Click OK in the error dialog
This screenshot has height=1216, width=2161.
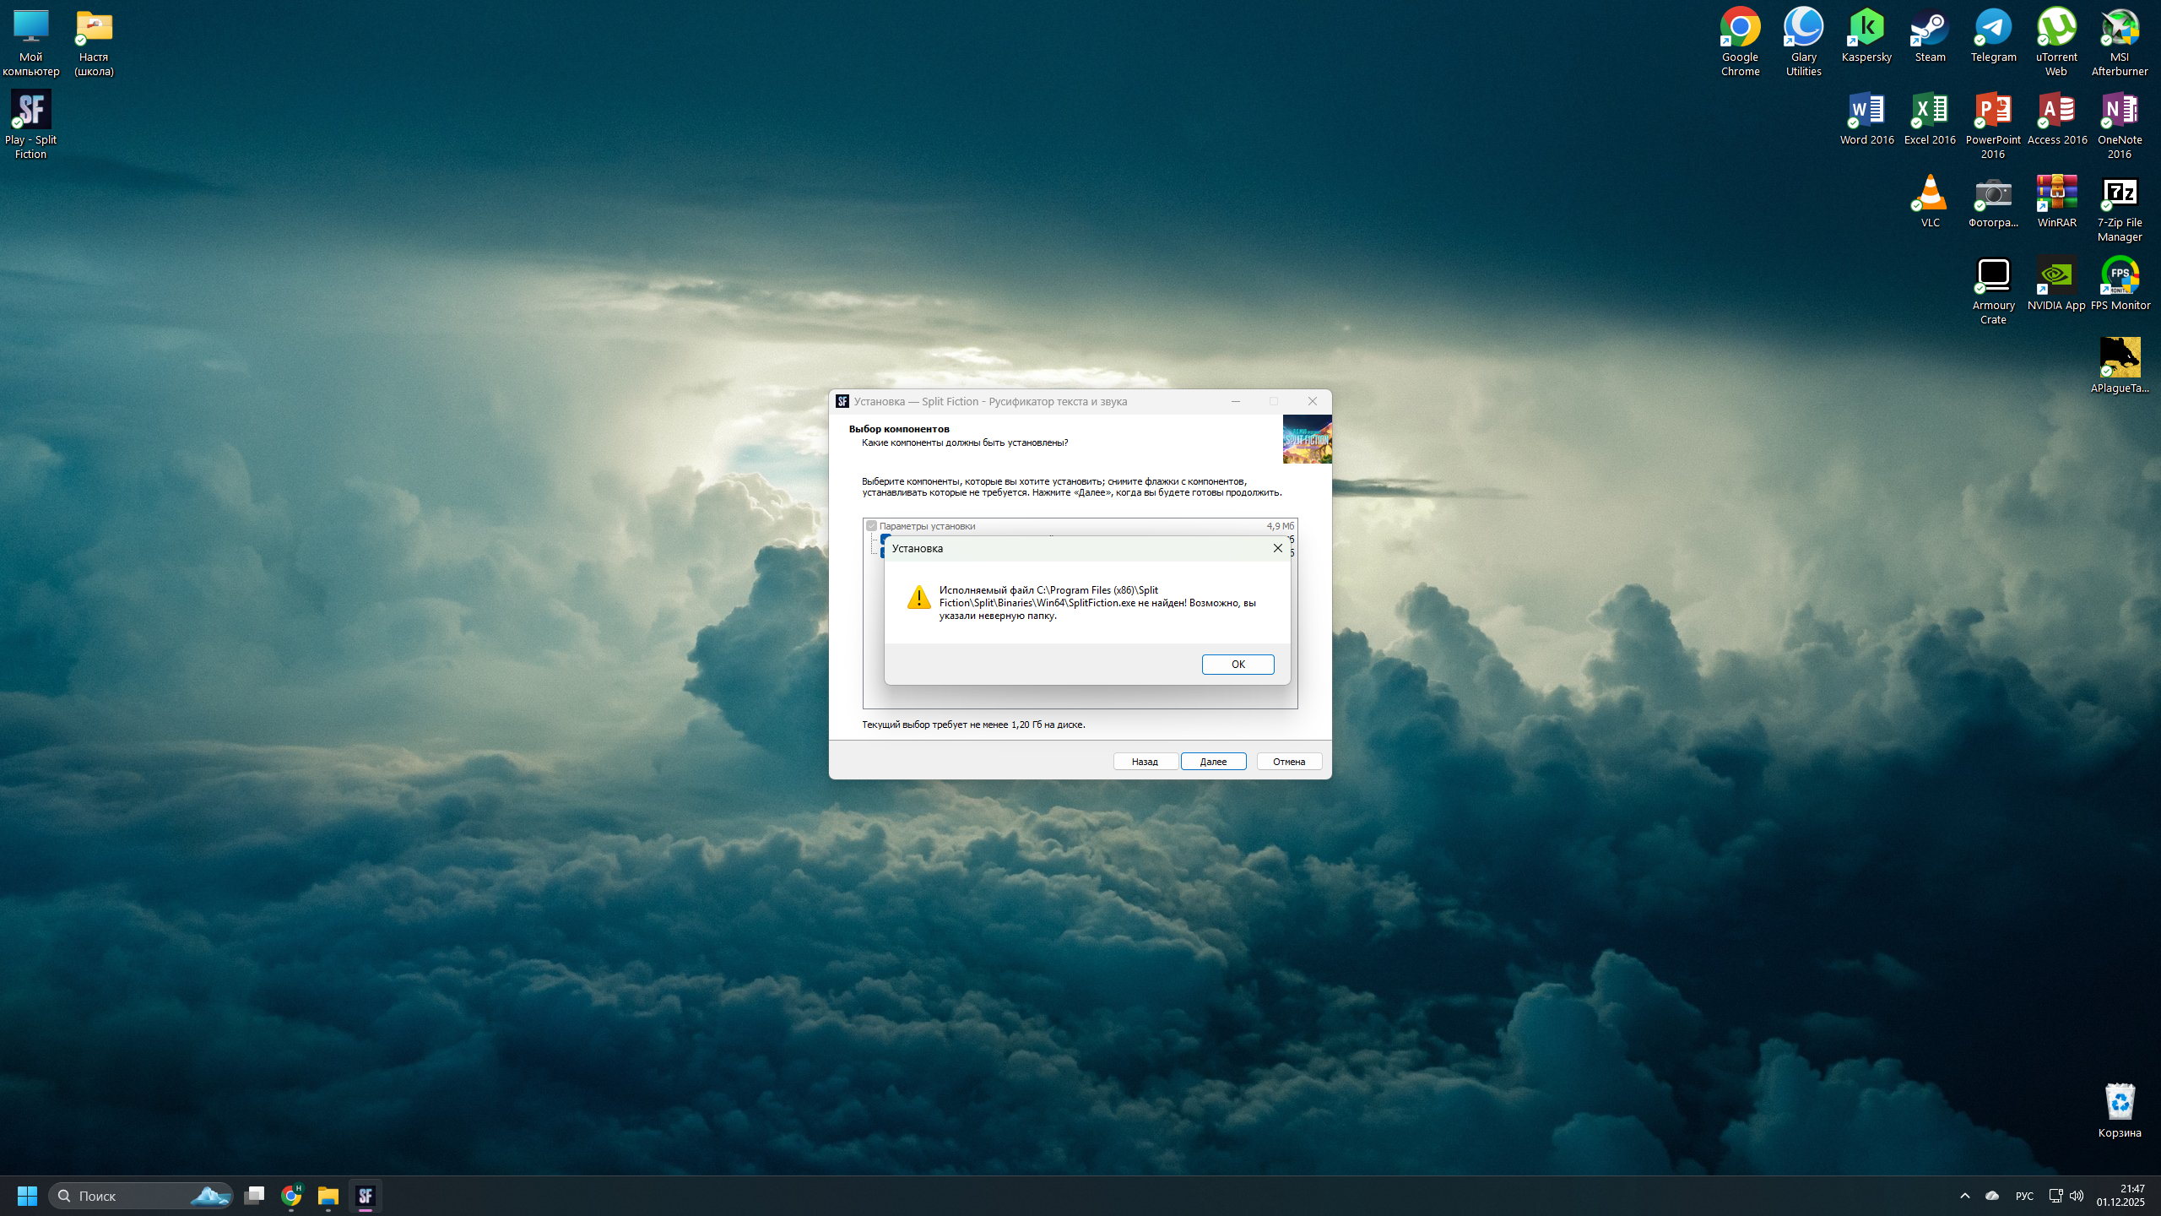click(x=1238, y=665)
